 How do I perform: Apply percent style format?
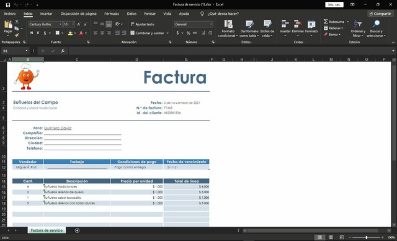pyautogui.click(x=189, y=33)
